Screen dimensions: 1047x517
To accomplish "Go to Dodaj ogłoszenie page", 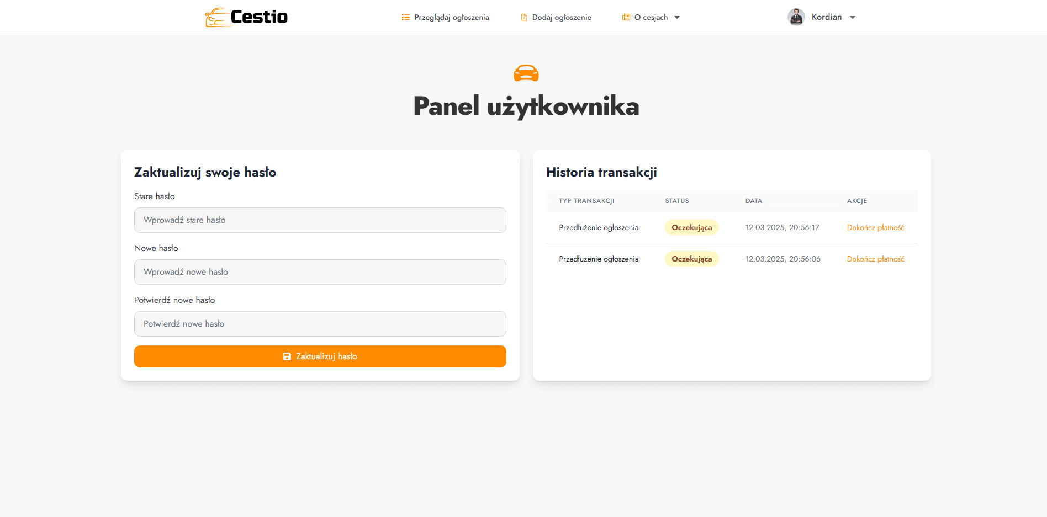I will pyautogui.click(x=561, y=17).
